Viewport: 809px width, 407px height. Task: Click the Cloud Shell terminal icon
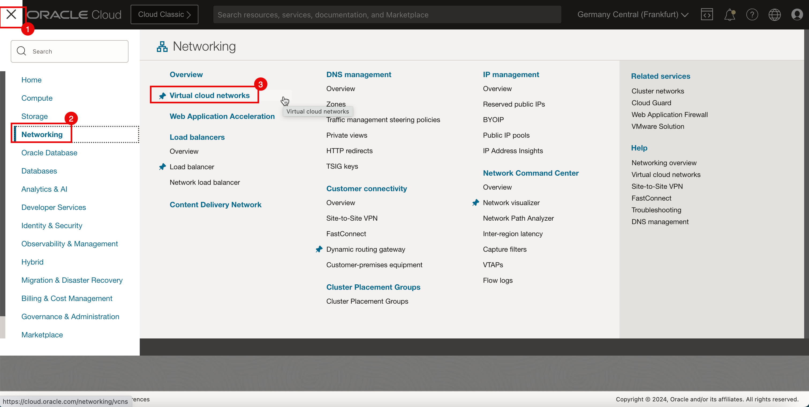707,14
